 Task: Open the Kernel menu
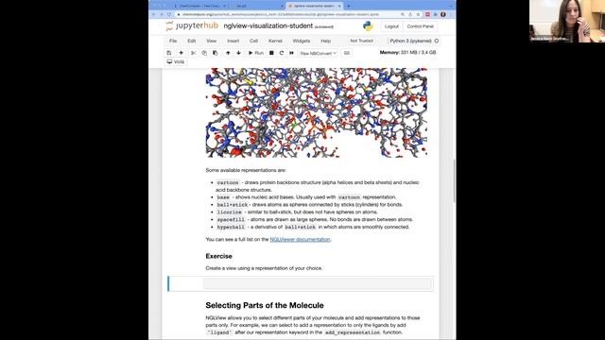275,41
